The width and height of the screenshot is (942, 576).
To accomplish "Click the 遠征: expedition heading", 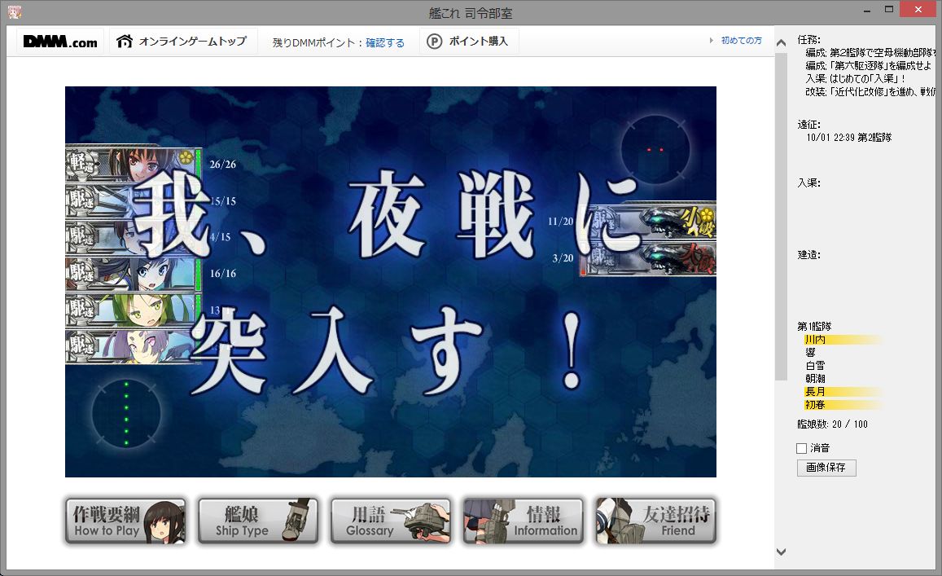I will (x=808, y=125).
